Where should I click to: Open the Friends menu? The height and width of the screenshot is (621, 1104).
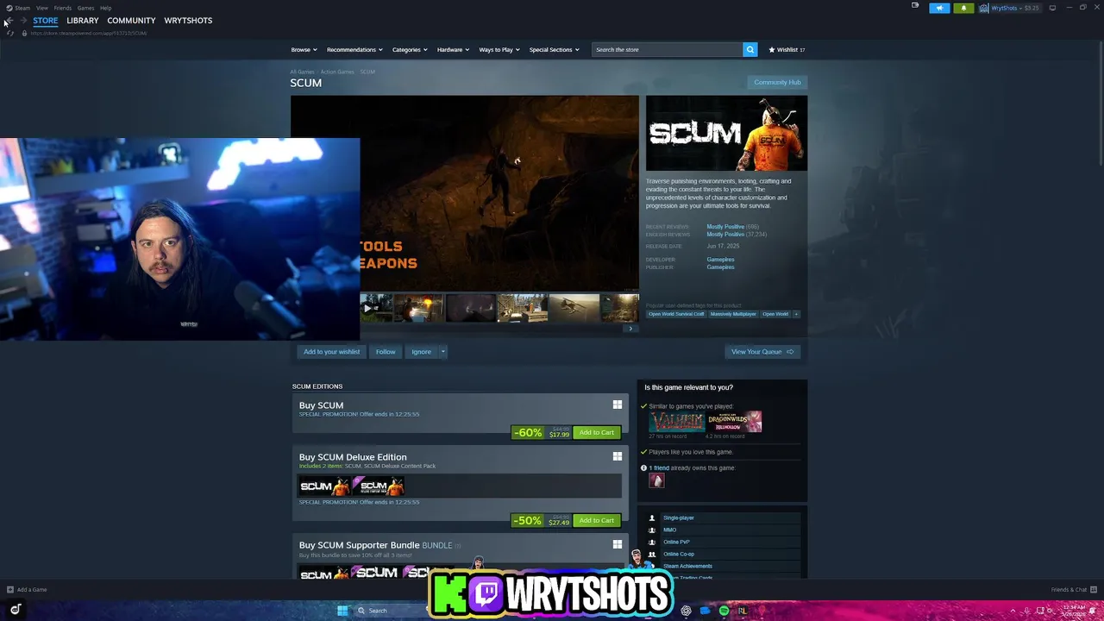[63, 8]
